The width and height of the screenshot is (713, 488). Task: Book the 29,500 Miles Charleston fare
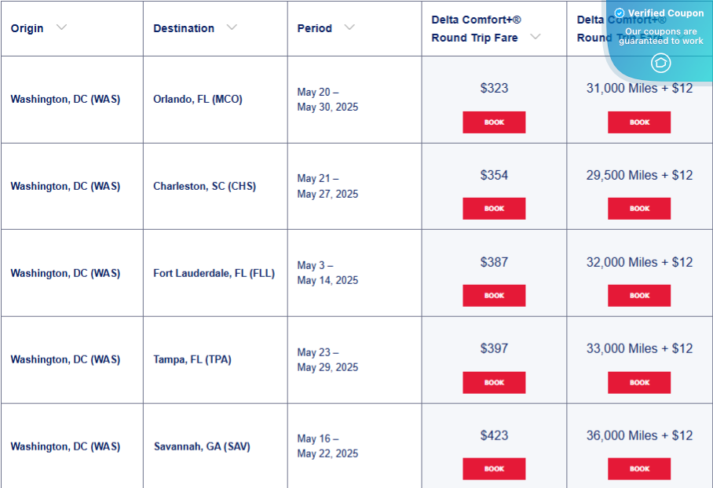pos(639,209)
